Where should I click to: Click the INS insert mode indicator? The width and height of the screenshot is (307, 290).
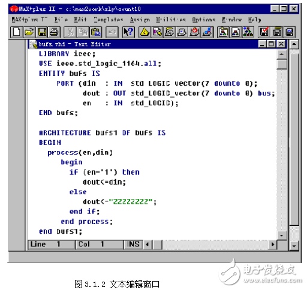[x=133, y=244]
